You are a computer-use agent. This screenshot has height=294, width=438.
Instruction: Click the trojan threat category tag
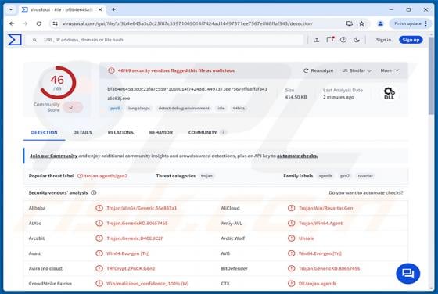[x=206, y=176]
